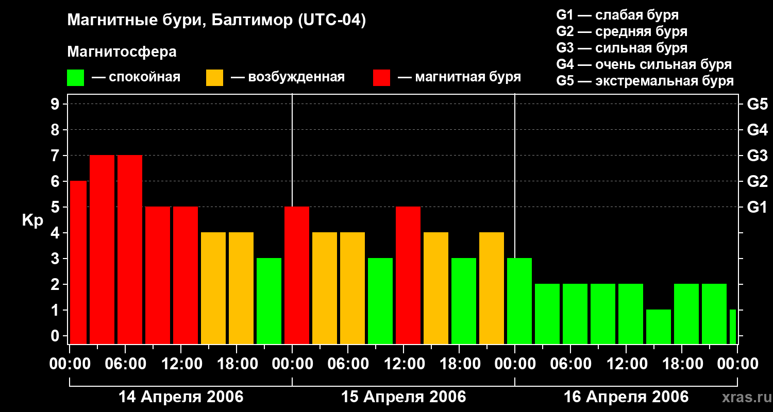This screenshot has height=412, width=773.
Task: Click the green спокойная legend swatch
Action: point(75,78)
